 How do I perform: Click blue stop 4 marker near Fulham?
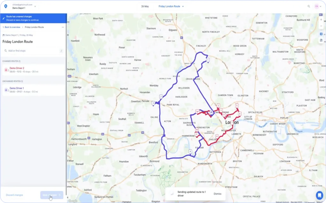pyautogui.click(x=190, y=152)
